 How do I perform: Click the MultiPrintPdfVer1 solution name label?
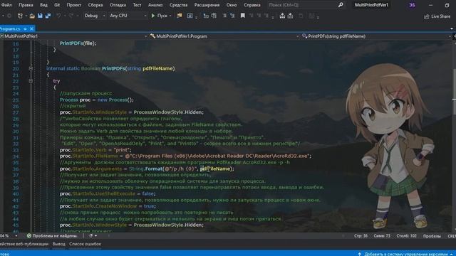[371, 5]
